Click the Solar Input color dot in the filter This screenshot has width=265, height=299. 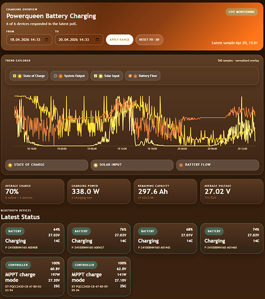[100, 76]
